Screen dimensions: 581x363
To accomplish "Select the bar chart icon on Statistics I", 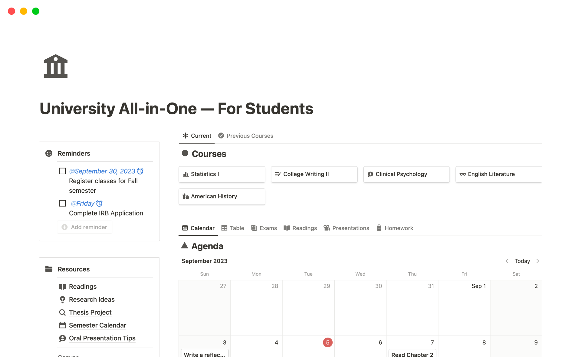I will (x=186, y=174).
